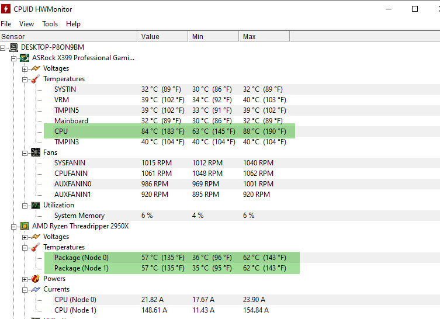This screenshot has height=319, width=440.
Task: Collapse Utilization under the ASRock board
Action: click(x=25, y=206)
